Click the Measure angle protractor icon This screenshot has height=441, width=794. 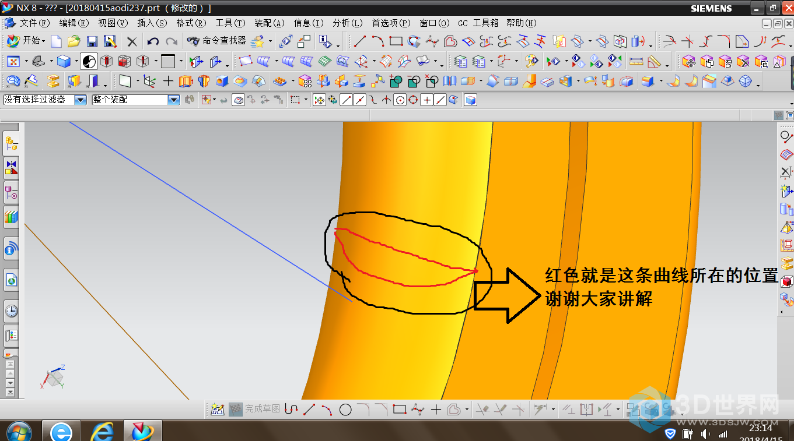[x=655, y=61]
